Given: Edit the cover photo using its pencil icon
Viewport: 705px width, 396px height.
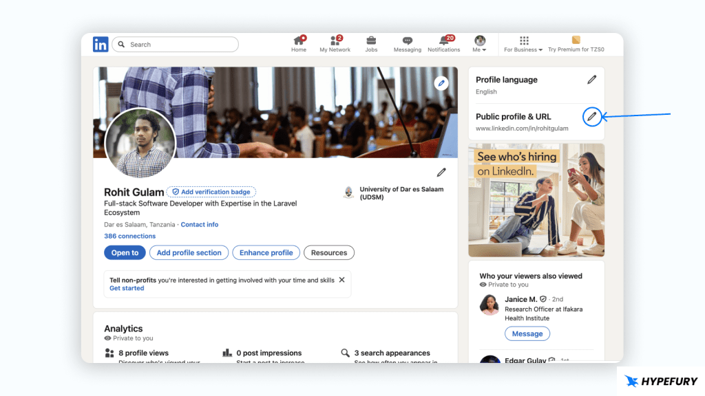Looking at the screenshot, I should click(441, 82).
